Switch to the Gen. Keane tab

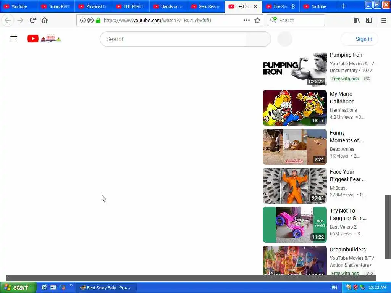[x=206, y=6]
